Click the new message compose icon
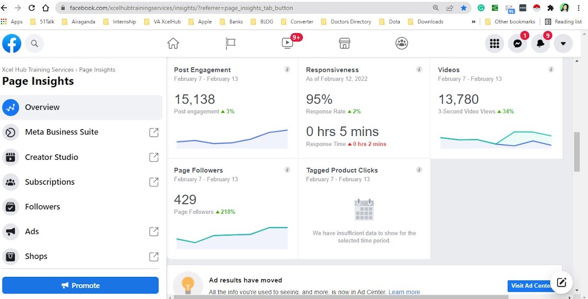The height and width of the screenshot is (299, 588). pos(561,282)
